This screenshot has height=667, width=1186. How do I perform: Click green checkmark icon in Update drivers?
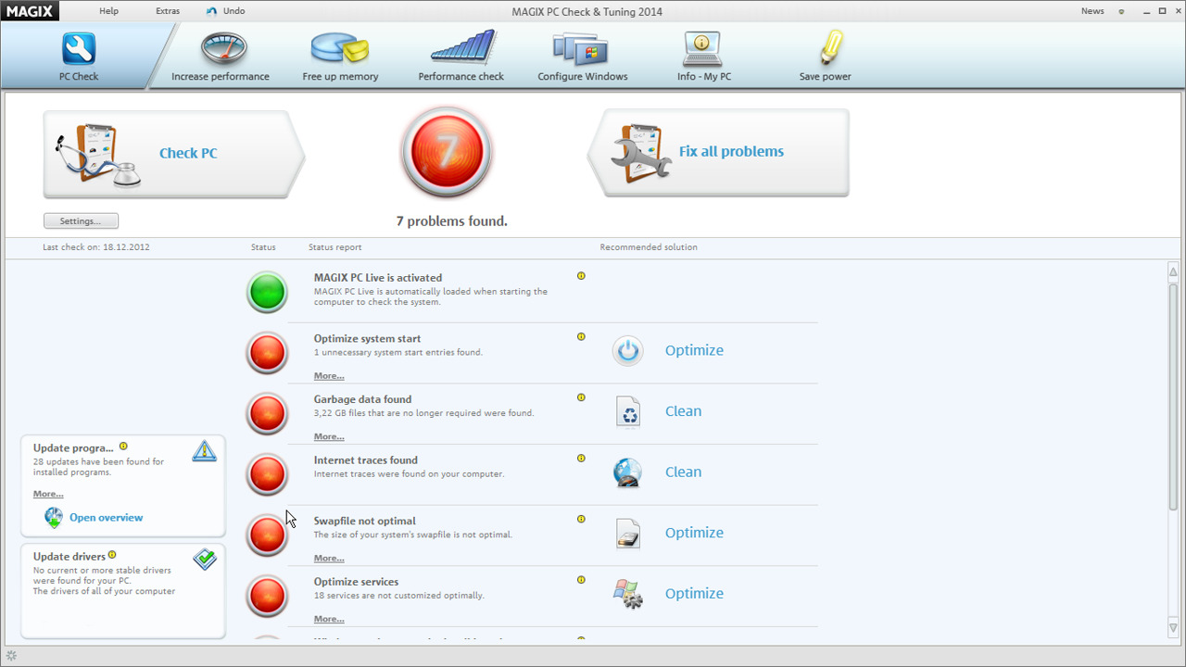coord(205,559)
